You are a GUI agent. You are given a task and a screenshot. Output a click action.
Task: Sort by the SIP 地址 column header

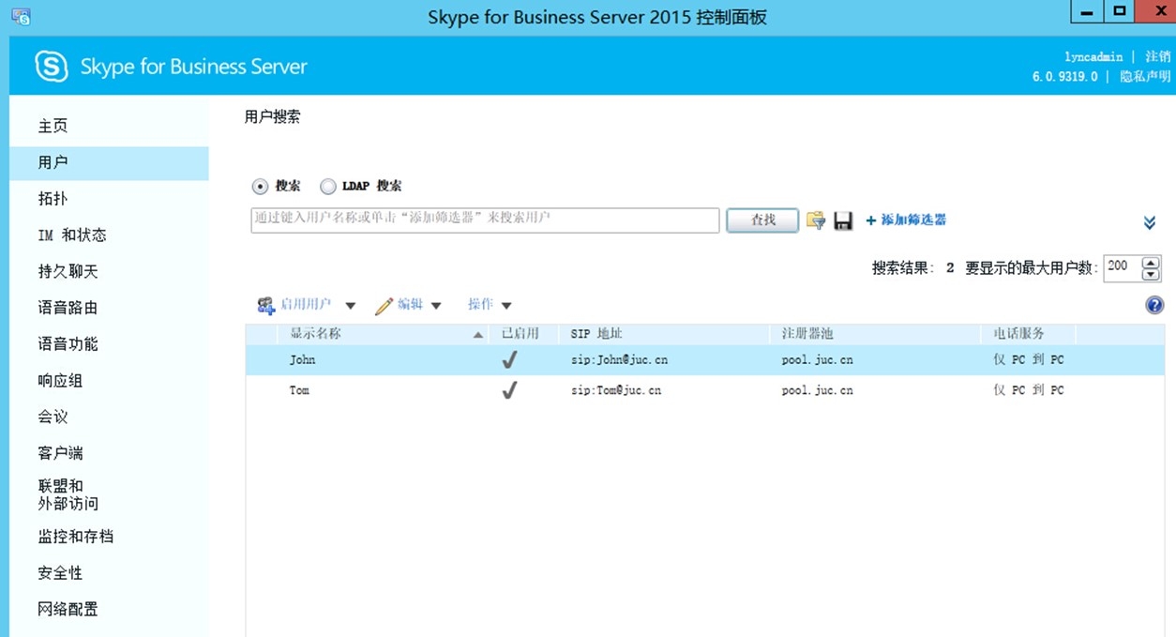[596, 334]
